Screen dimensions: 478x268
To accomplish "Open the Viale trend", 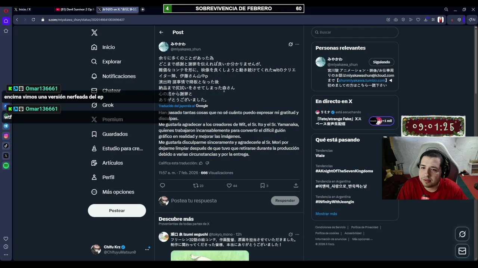I will click(x=320, y=156).
